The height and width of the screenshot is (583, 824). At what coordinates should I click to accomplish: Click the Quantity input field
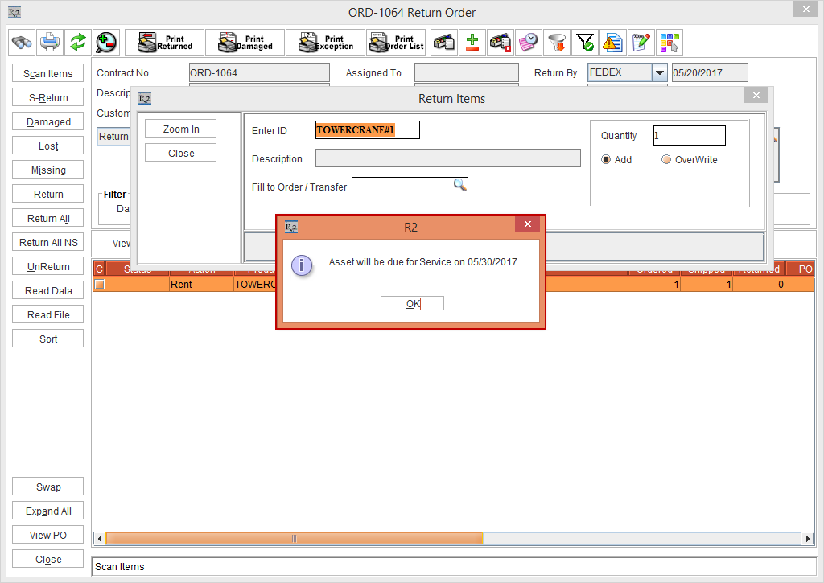pos(689,136)
